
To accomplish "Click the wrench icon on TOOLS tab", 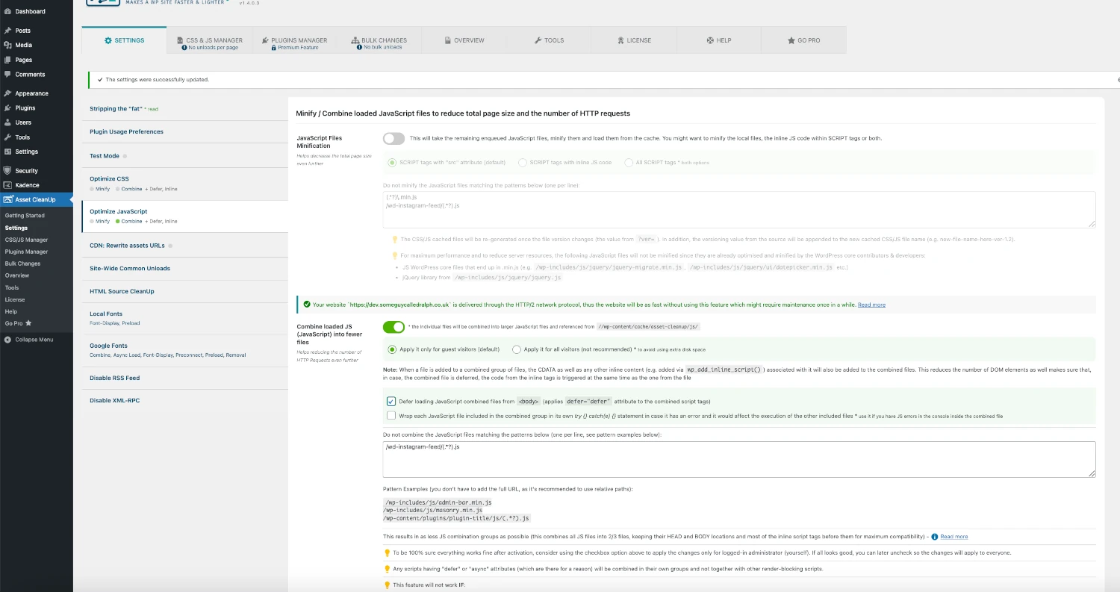I will pos(538,40).
